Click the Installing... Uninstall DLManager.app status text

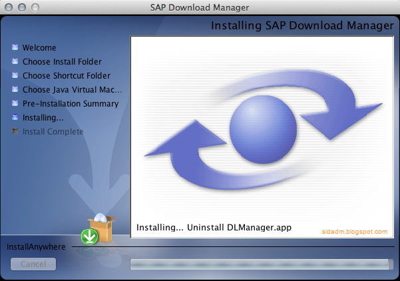pyautogui.click(x=214, y=228)
